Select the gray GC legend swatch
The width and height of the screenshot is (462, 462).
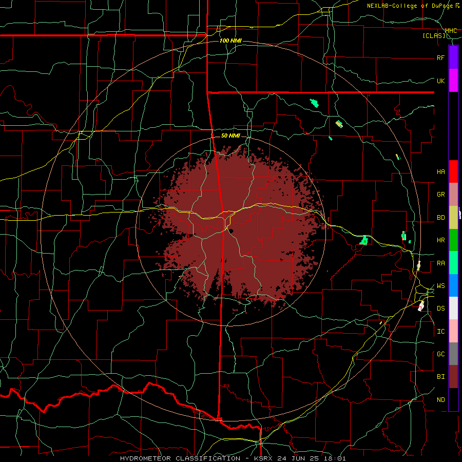coord(453,354)
